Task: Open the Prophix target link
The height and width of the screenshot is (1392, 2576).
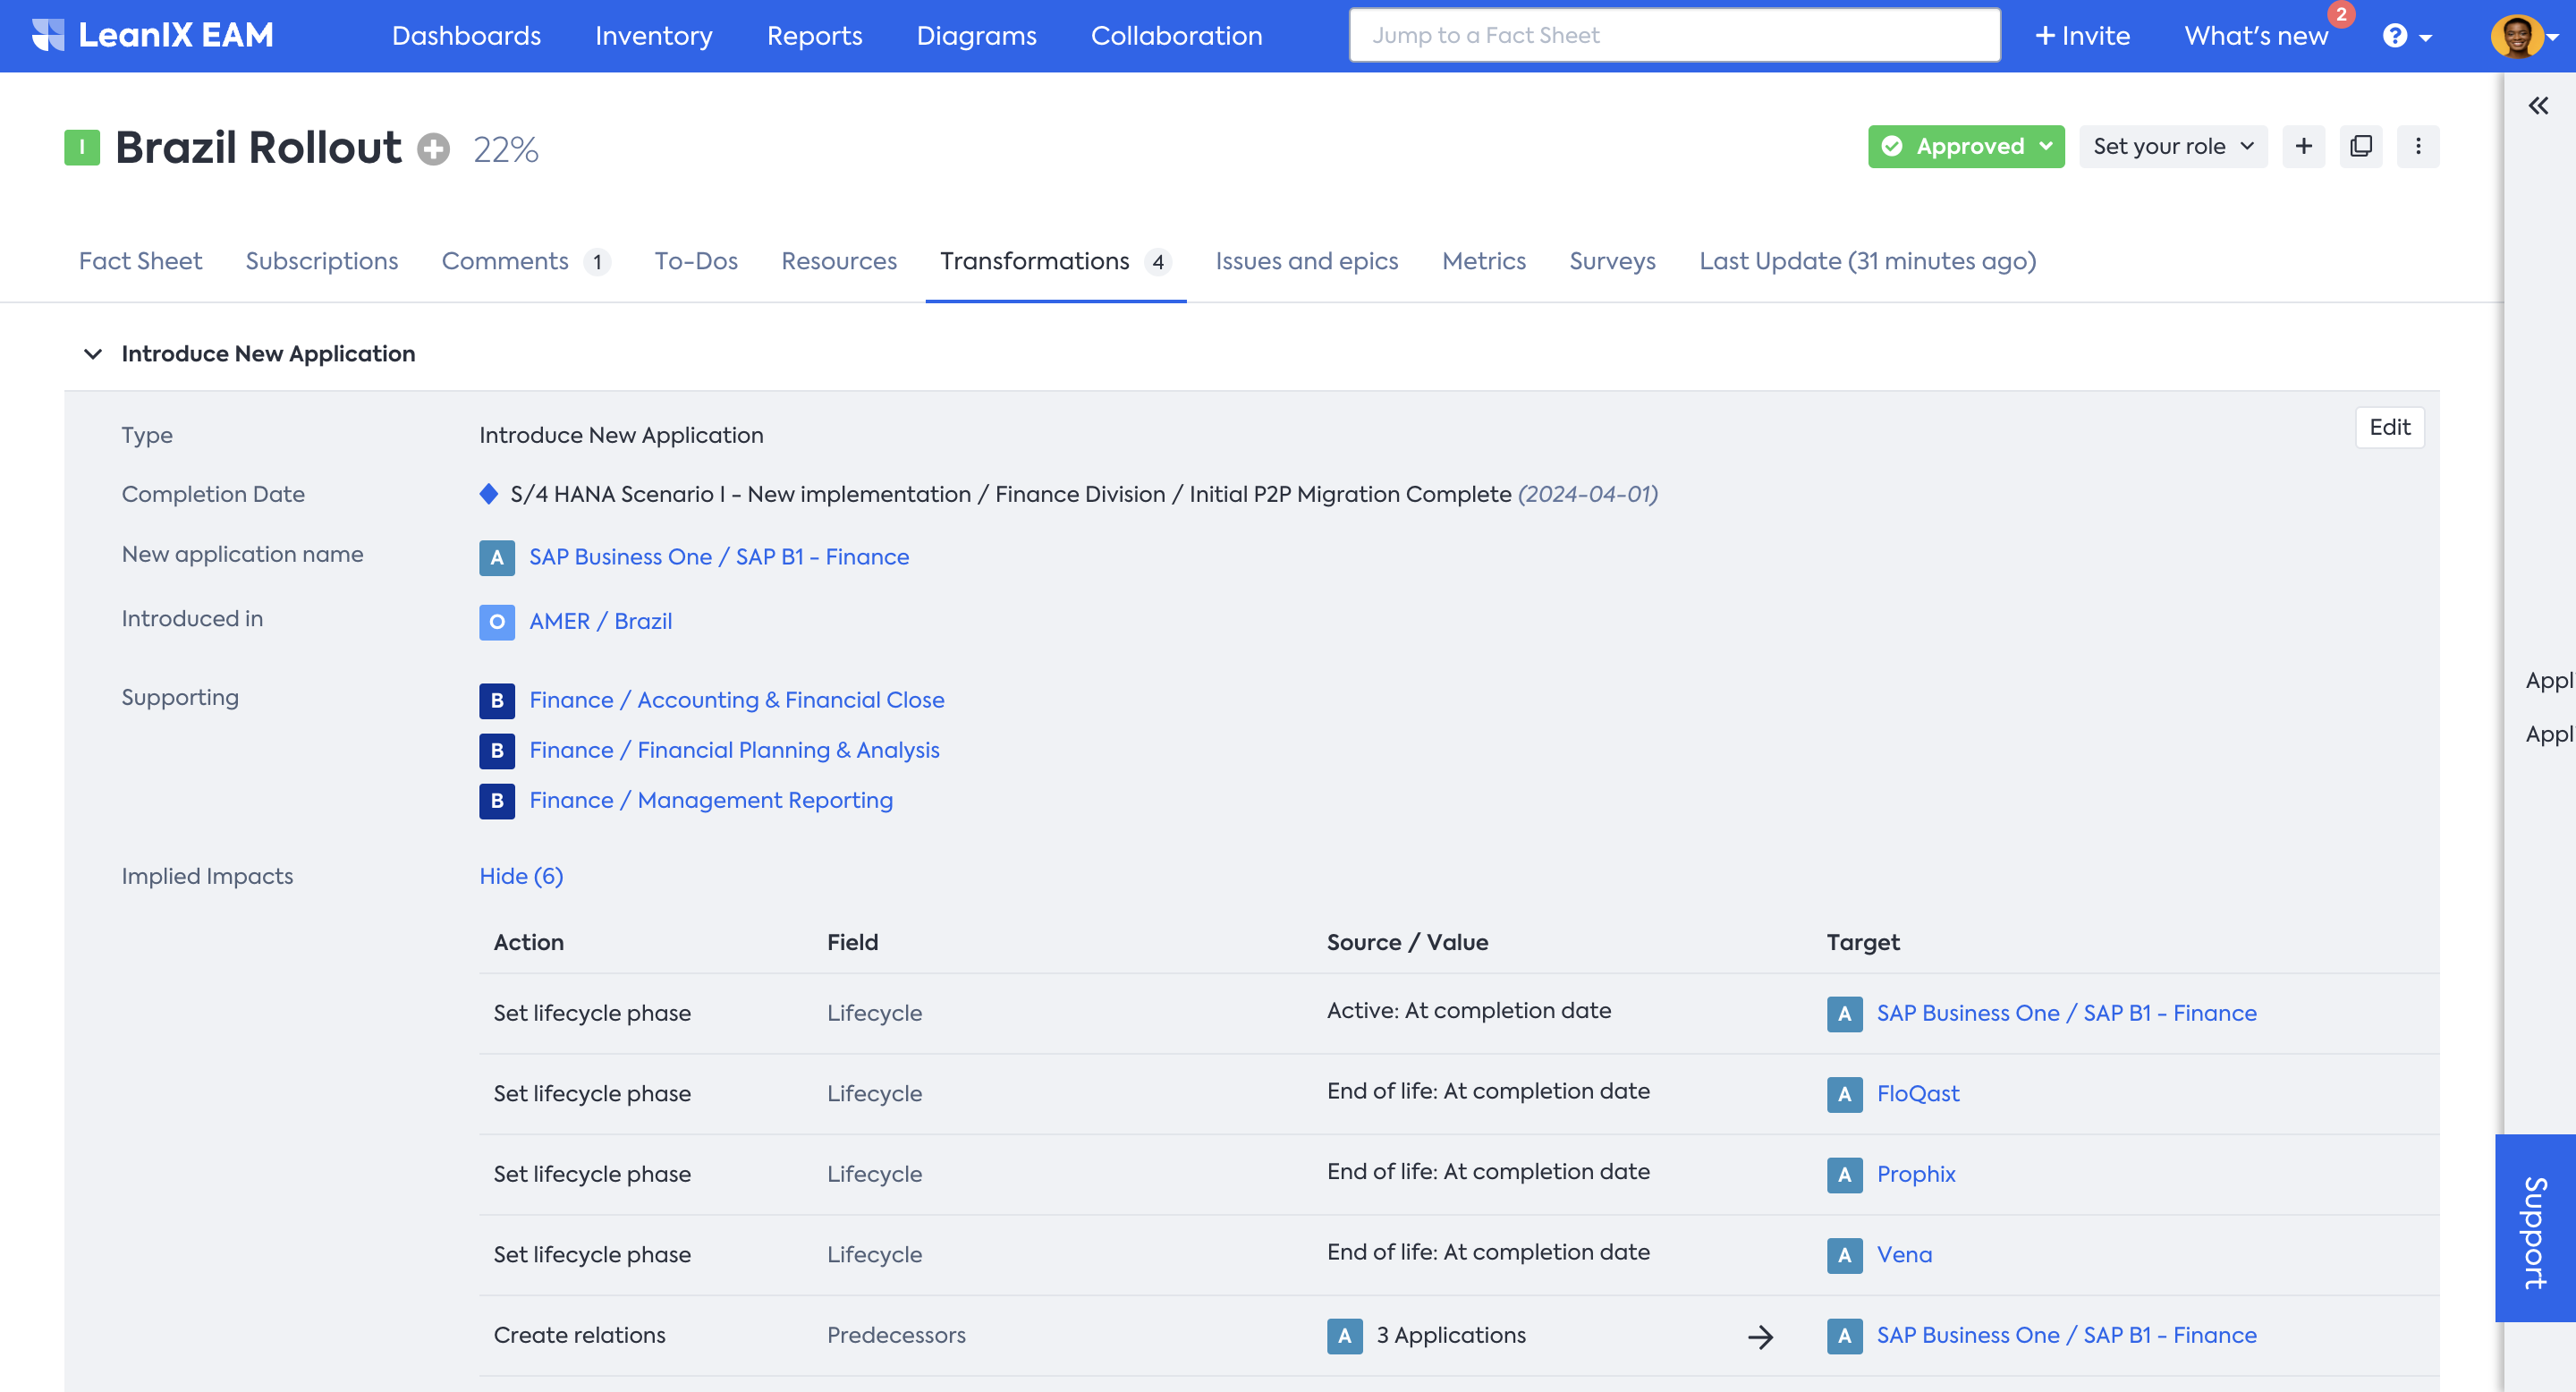Action: (1916, 1174)
